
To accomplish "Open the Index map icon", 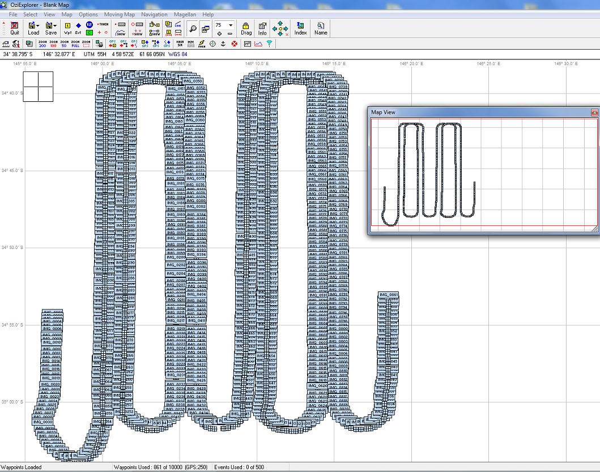I will [x=300, y=28].
